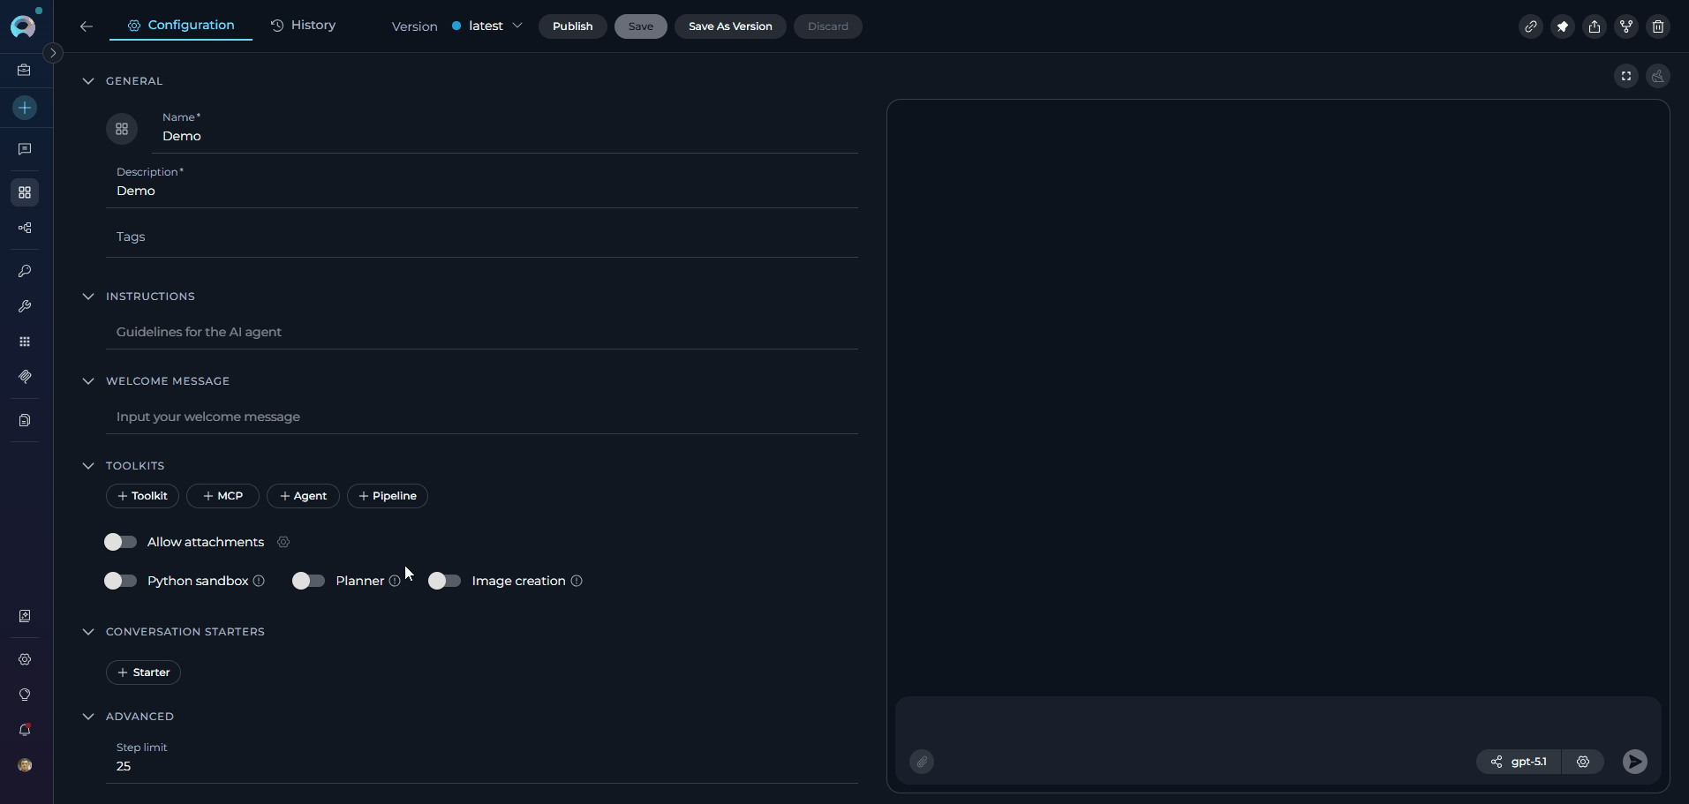Viewport: 1689px width, 804px height.
Task: Open the latest version dropdown
Action: 487,26
